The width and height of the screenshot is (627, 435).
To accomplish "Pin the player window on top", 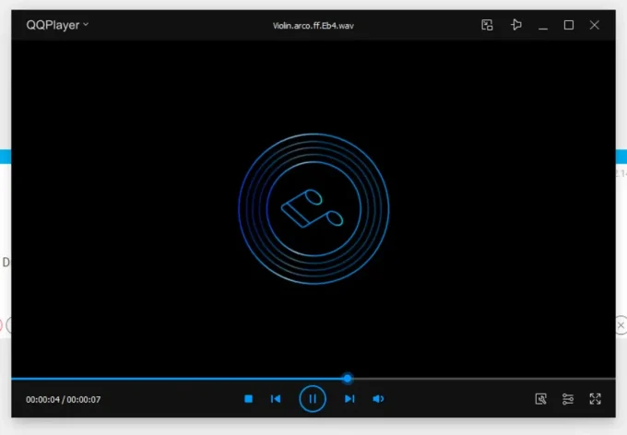I will tap(515, 25).
